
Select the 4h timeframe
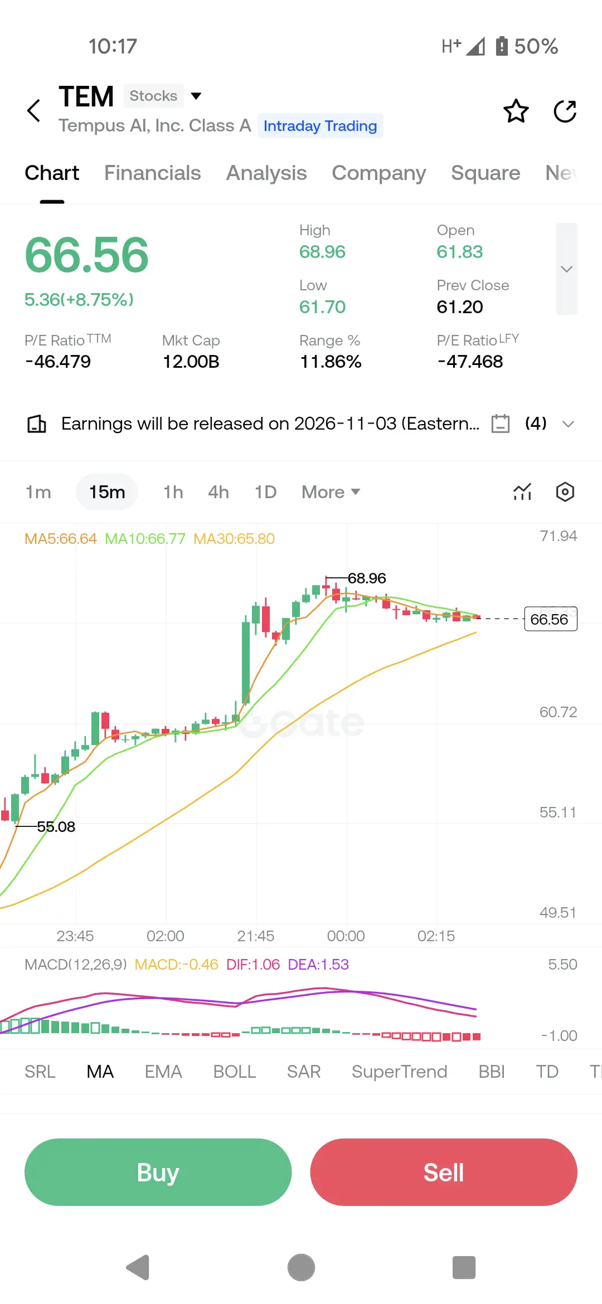click(219, 492)
